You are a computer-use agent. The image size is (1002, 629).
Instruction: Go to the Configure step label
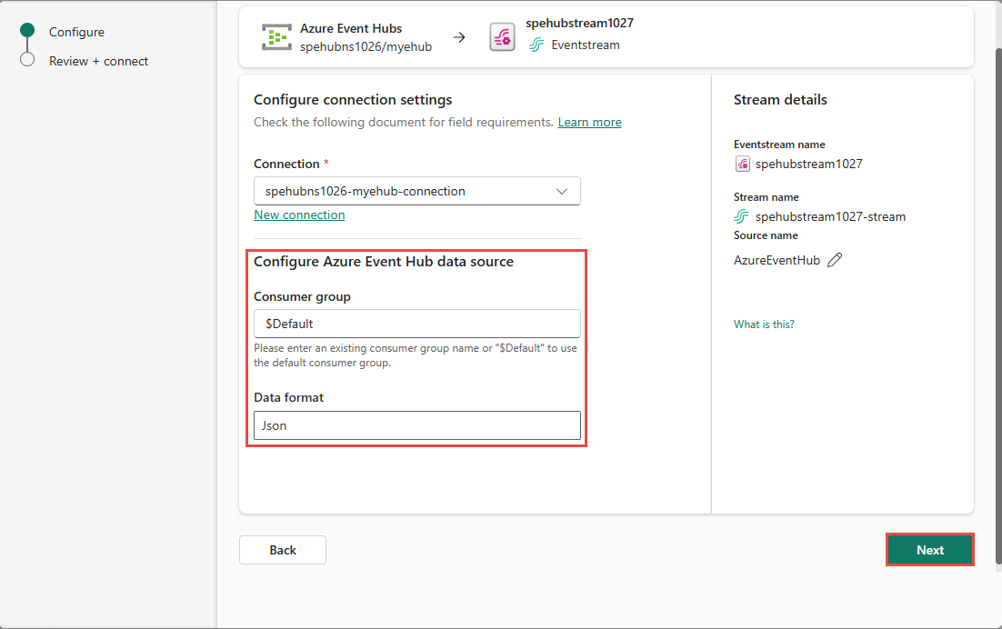[x=76, y=32]
